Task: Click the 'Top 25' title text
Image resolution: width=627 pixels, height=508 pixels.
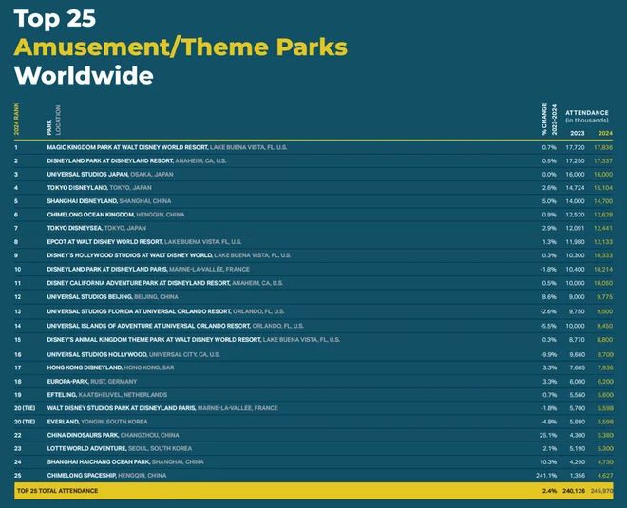Action: click(x=55, y=18)
